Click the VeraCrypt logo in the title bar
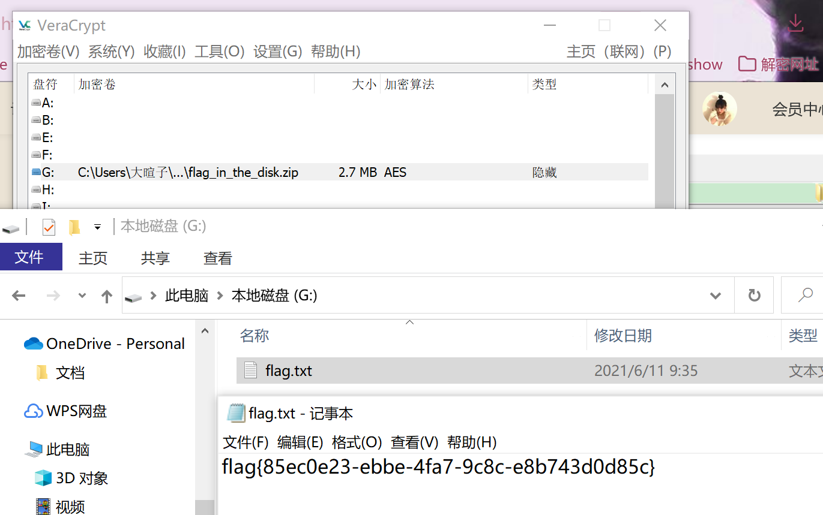This screenshot has height=515, width=823. tap(25, 25)
